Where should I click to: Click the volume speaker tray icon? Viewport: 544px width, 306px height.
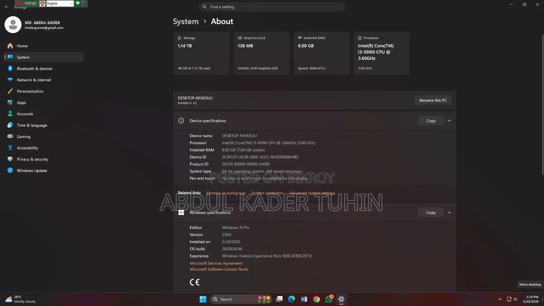point(515,299)
